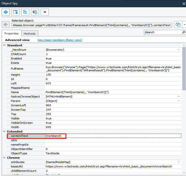Click the back arrow navigation button
Image resolution: width=186 pixels, height=176 pixels.
click(6, 24)
